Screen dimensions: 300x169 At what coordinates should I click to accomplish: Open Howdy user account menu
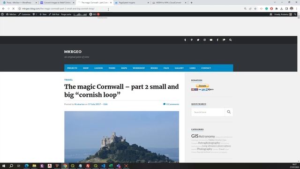click(x=283, y=15)
